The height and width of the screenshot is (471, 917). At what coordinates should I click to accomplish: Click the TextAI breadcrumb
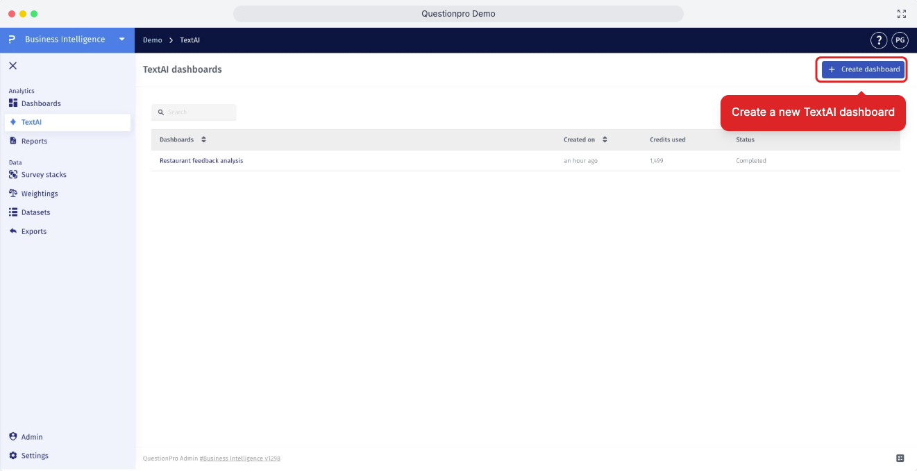(x=190, y=40)
